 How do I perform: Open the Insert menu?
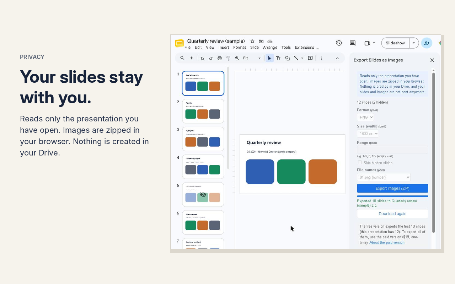pos(224,48)
